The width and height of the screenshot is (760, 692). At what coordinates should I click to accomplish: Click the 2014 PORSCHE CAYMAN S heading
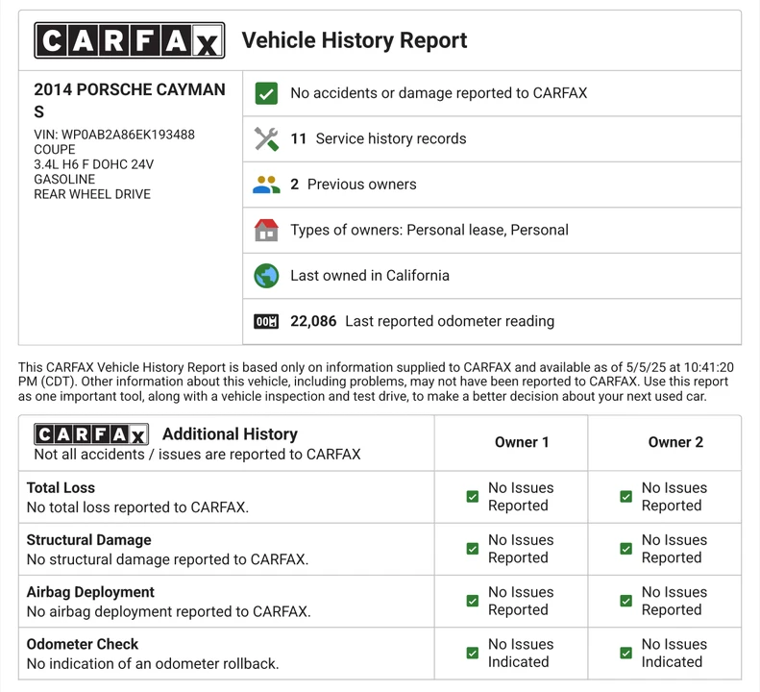pos(130,100)
